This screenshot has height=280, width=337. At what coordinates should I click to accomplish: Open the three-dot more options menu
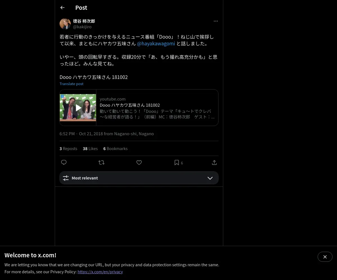coord(216,21)
